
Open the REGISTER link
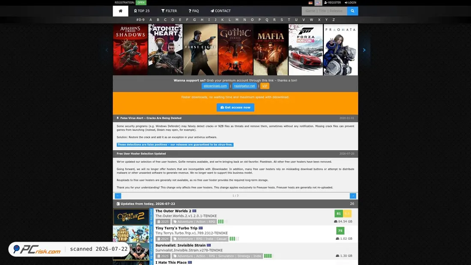point(333,3)
